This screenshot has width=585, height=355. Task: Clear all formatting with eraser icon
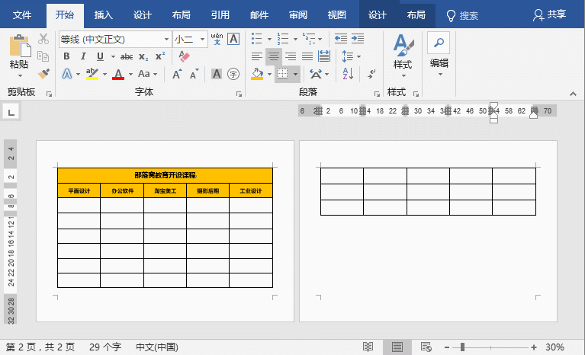pos(183,56)
